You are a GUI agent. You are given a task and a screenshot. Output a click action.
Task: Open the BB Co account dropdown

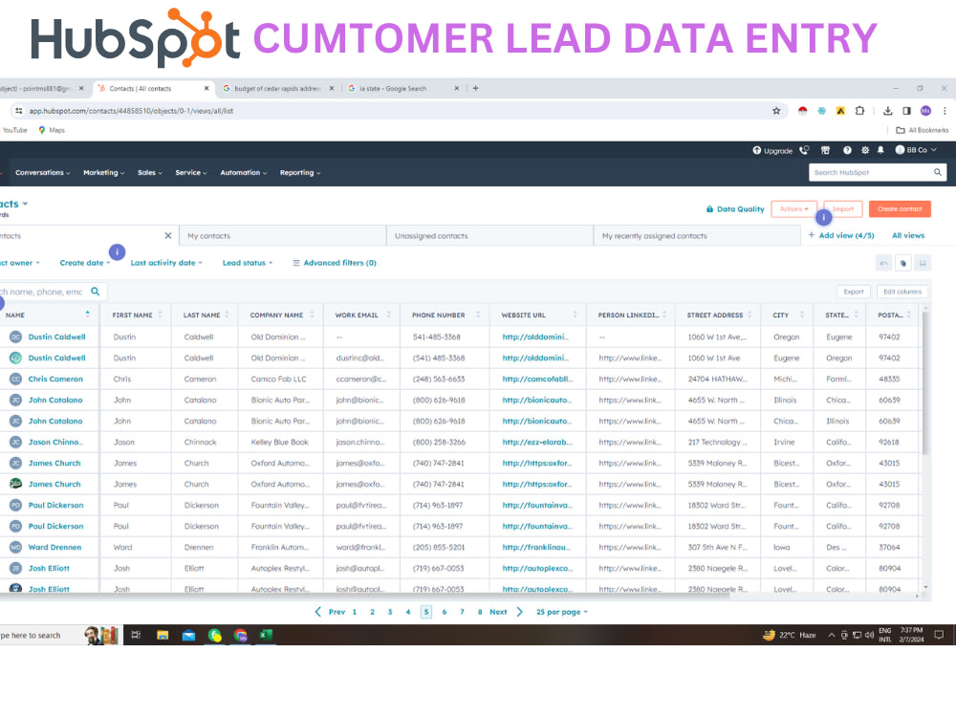click(x=916, y=150)
